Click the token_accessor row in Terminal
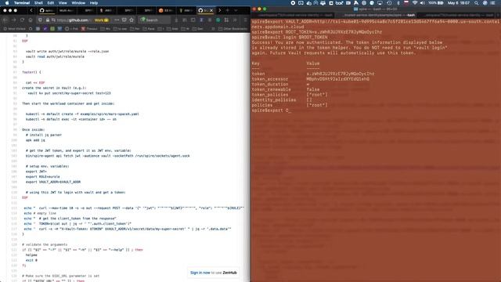Viewport: 501px width, 282px height. click(310, 79)
